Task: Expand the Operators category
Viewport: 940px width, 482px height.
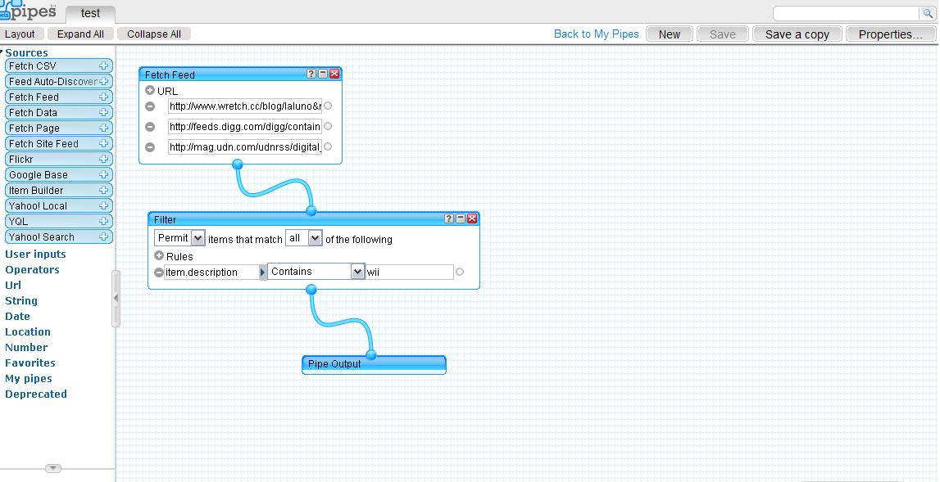Action: tap(33, 269)
